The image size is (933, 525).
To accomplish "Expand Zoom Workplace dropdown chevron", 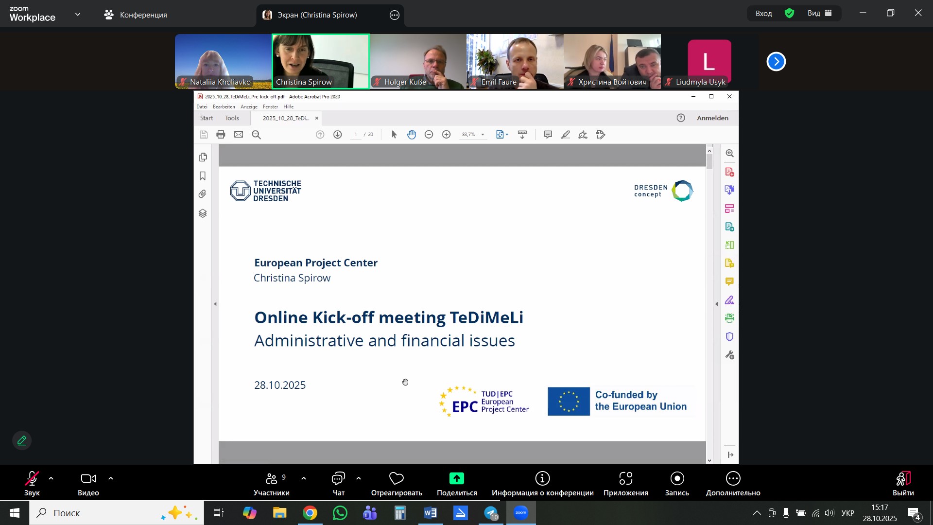I will [x=78, y=15].
